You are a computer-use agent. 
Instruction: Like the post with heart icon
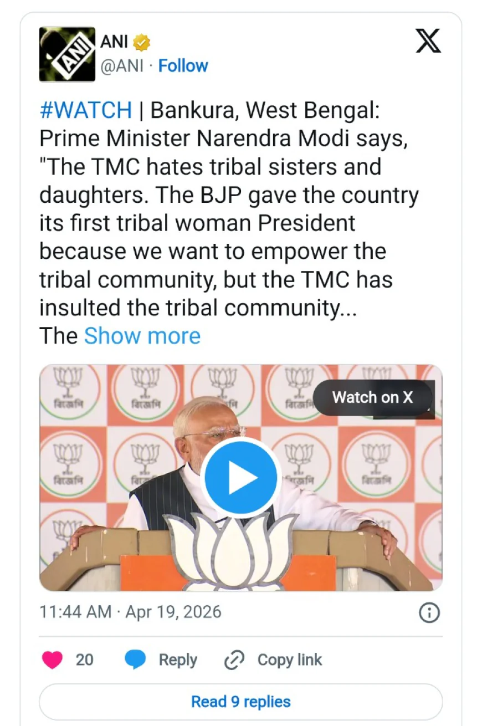click(52, 660)
